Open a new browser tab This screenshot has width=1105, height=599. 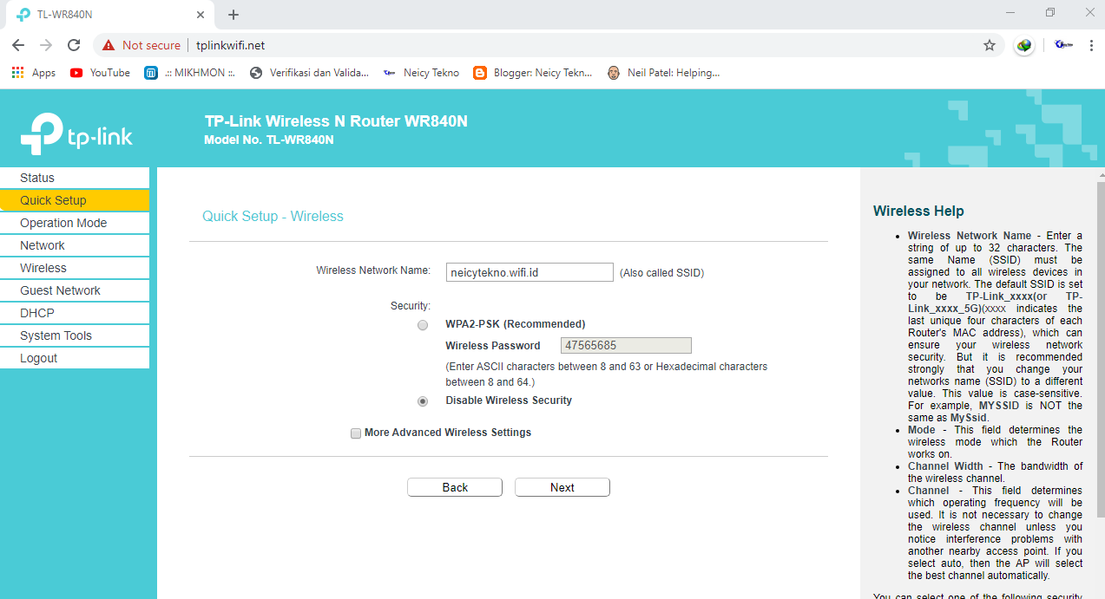(233, 15)
